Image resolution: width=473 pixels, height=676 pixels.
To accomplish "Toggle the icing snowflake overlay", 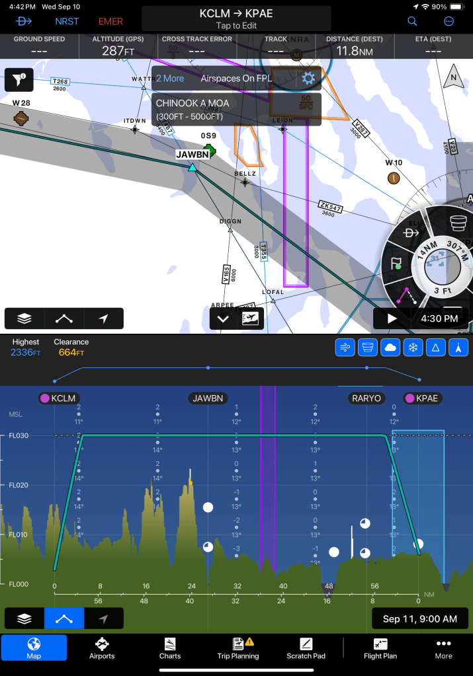I will tap(413, 348).
